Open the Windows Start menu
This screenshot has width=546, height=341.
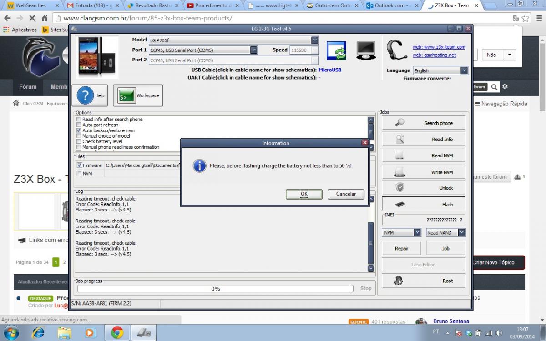tap(11, 333)
